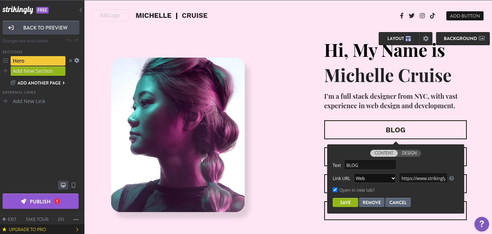Switch to the DESIGN tab

[409, 153]
